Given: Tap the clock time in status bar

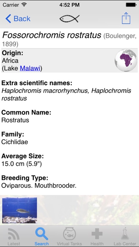Looking at the screenshot, I should [69, 5].
